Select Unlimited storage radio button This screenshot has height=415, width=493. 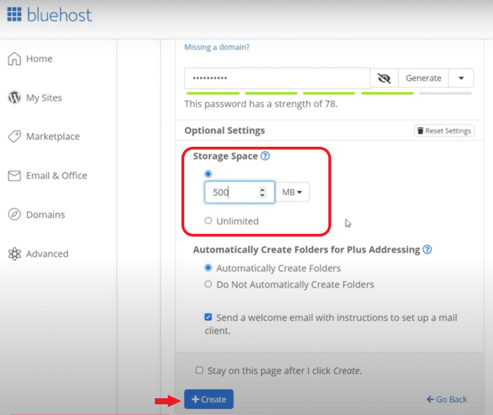[x=208, y=220]
